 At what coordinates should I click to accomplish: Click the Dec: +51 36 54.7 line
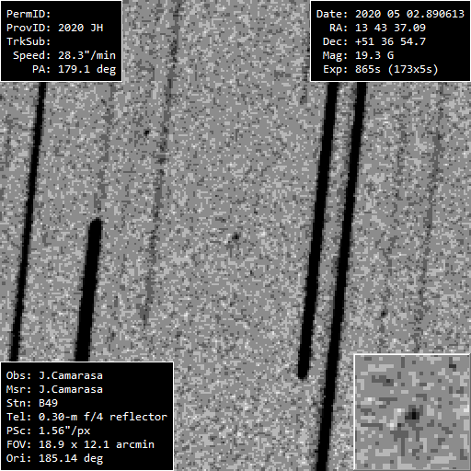pyautogui.click(x=374, y=41)
